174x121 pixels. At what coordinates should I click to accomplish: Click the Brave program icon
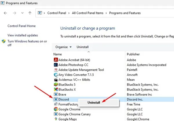point(56,95)
